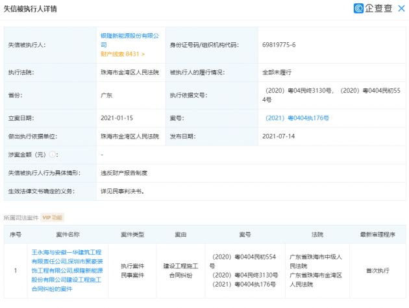Select province value 广东
This screenshot has width=409, height=308.
pos(106,96)
